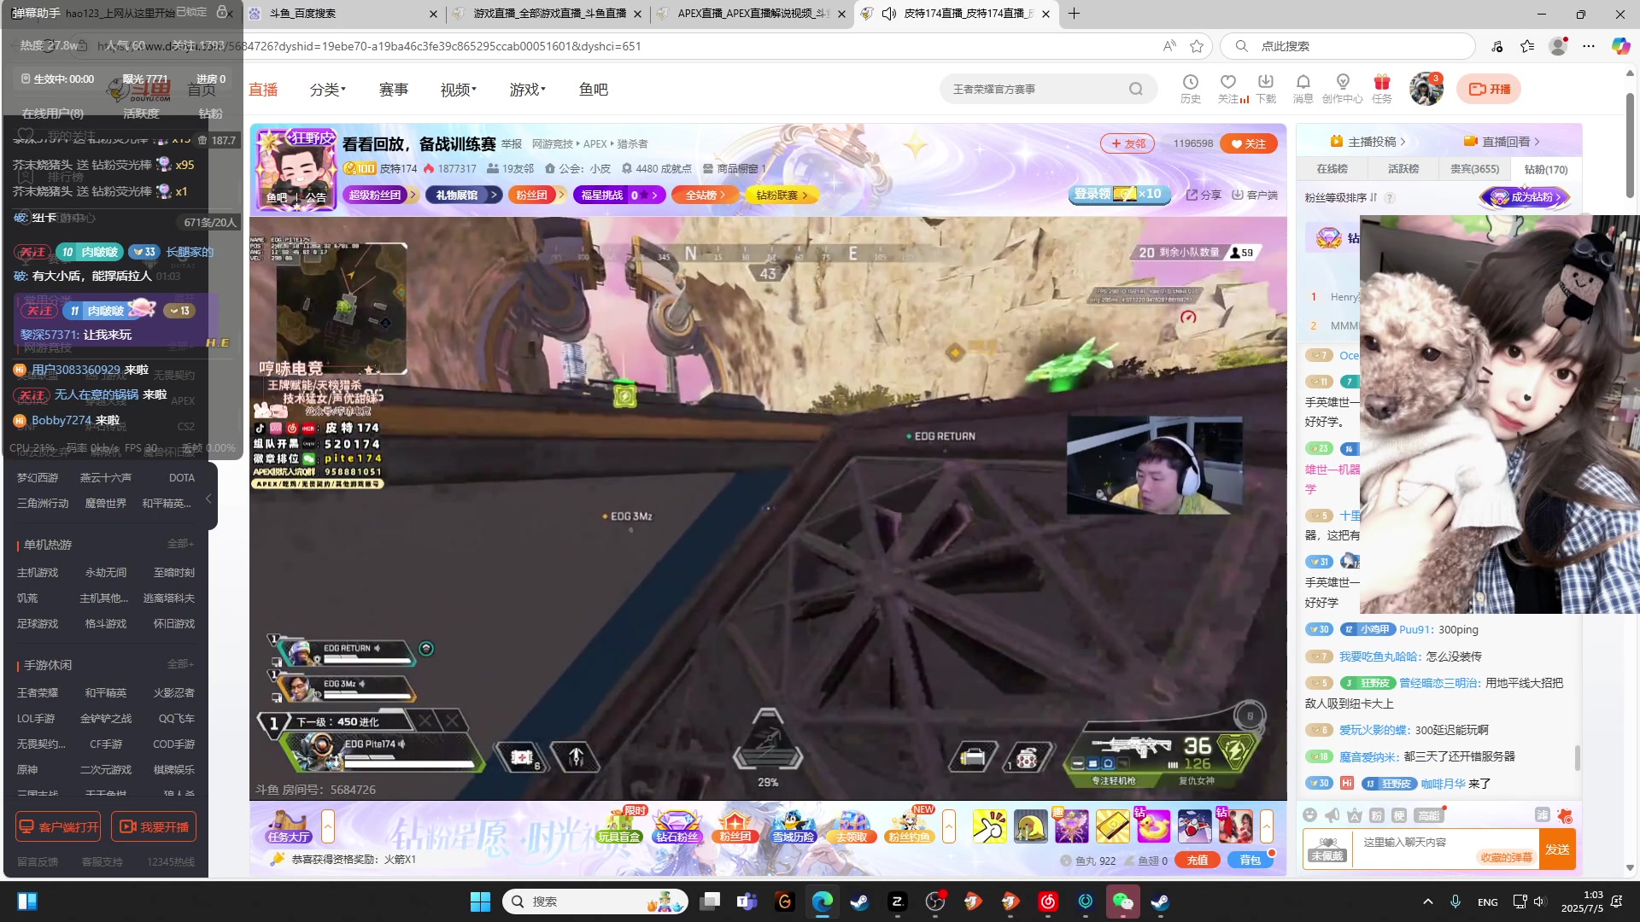1640x922 pixels.
Task: Open the 赛事 navigation item
Action: coord(393,90)
